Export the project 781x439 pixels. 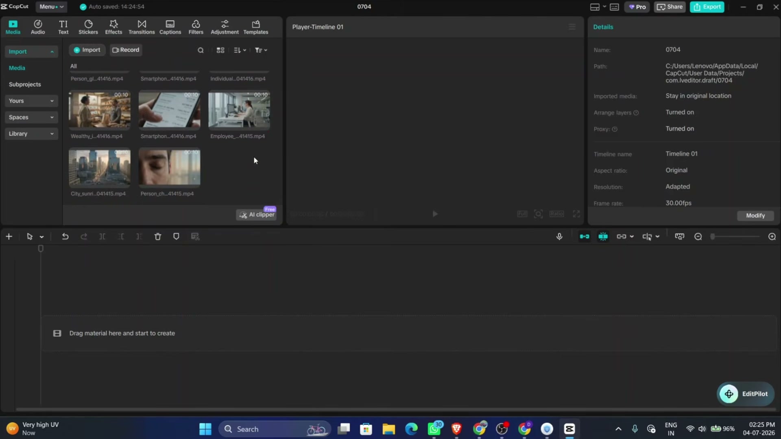(707, 7)
